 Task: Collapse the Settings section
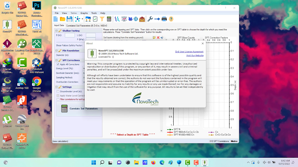[56, 87]
